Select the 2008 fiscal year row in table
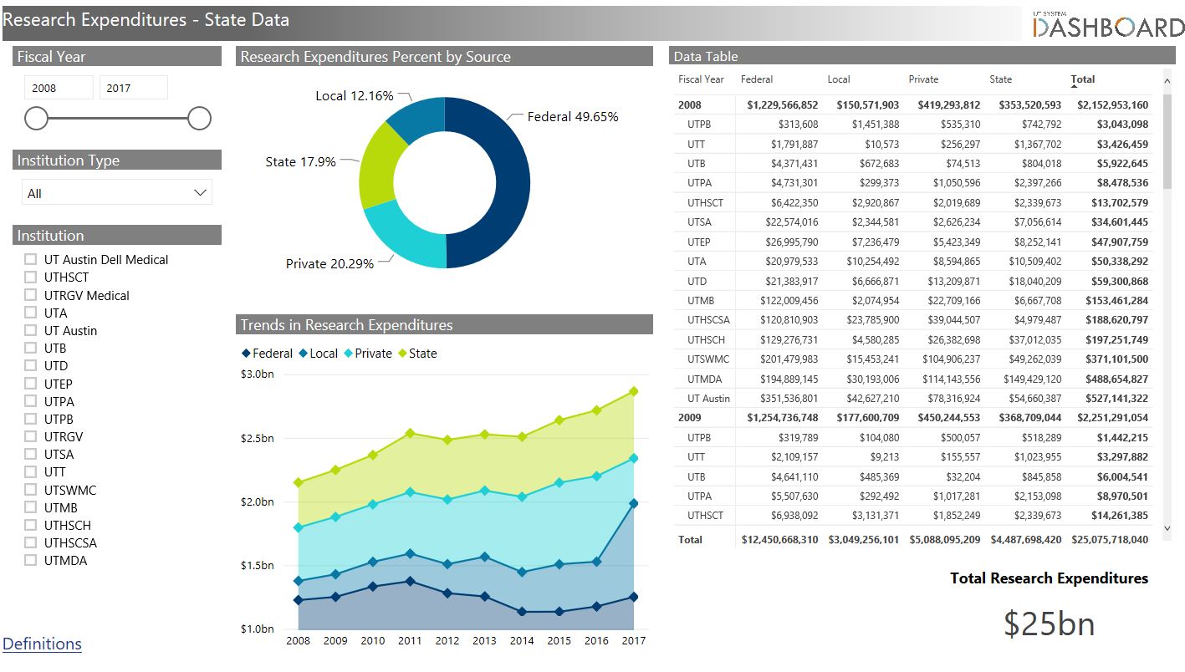 [x=913, y=105]
